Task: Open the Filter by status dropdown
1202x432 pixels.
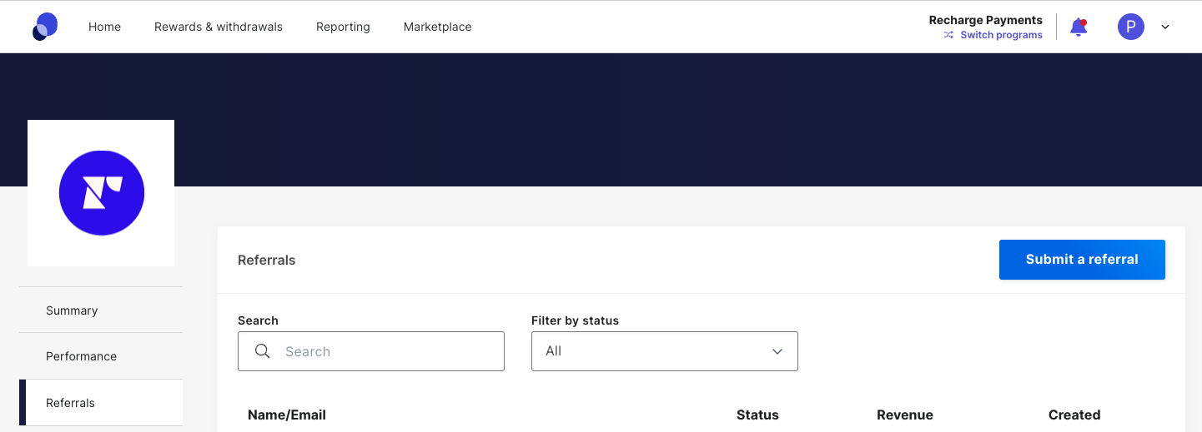Action: [664, 351]
